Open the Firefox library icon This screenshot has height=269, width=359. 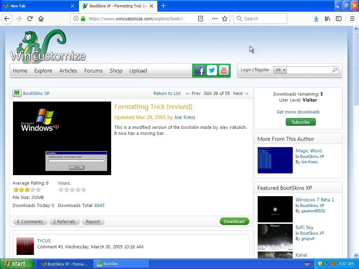coord(327,19)
